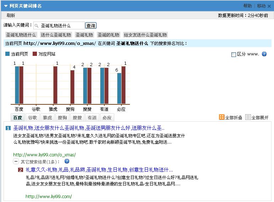Select suggested keyword 圣诞的礼物
The height and width of the screenshot is (202, 274).
click(108, 35)
